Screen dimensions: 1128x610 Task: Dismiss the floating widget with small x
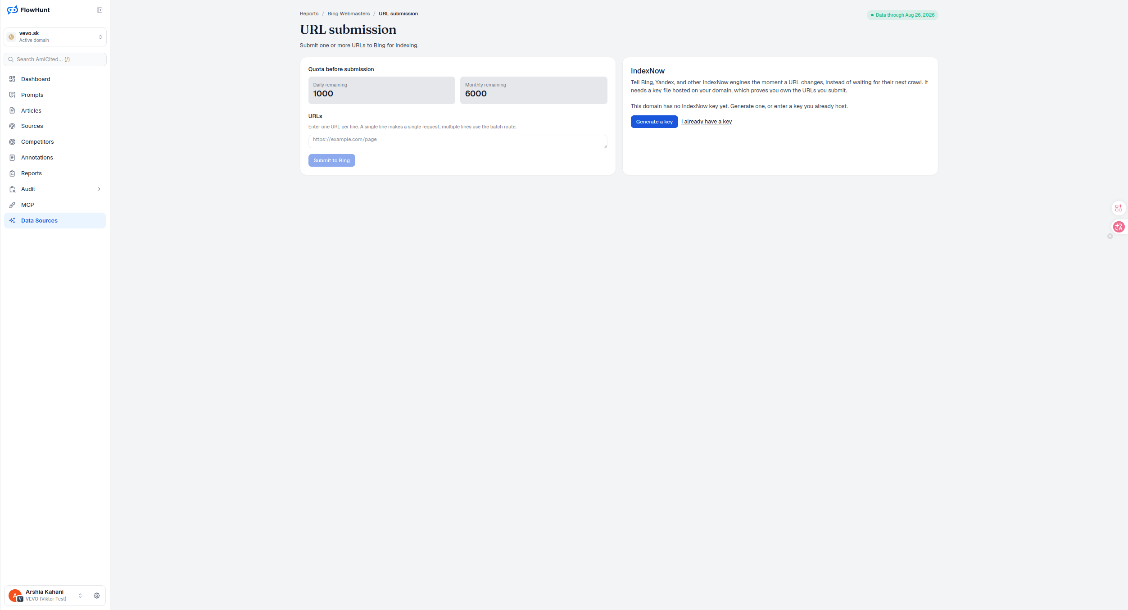[1110, 236]
